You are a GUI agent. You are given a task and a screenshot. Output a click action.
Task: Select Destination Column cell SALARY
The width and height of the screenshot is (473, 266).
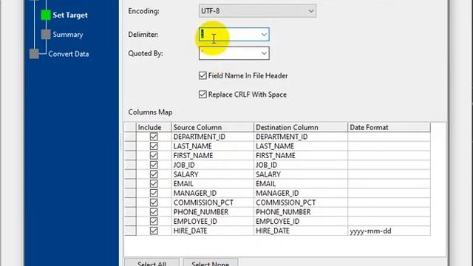[x=301, y=174]
